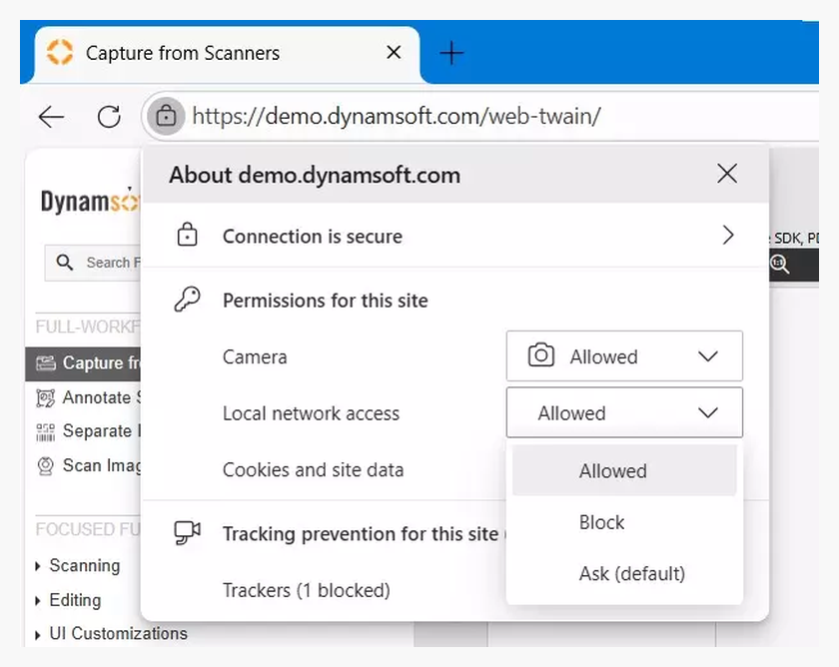Click the Dynamsoft logo
This screenshot has height=667, width=839.
[90, 201]
